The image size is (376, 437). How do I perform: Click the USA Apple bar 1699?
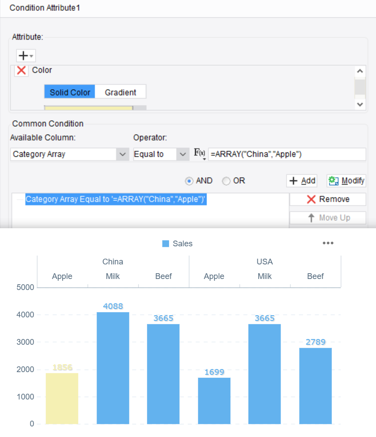(214, 401)
